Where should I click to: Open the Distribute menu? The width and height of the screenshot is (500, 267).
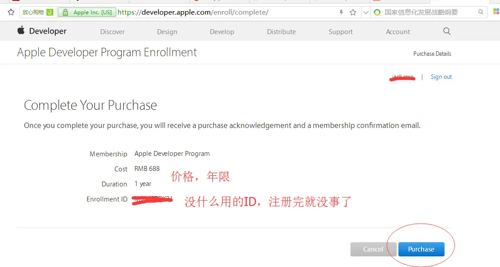point(281,32)
